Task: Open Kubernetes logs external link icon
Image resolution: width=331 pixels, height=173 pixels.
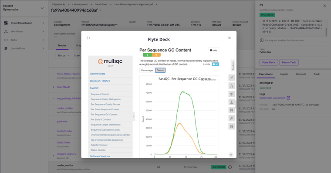Action: click(x=288, y=98)
